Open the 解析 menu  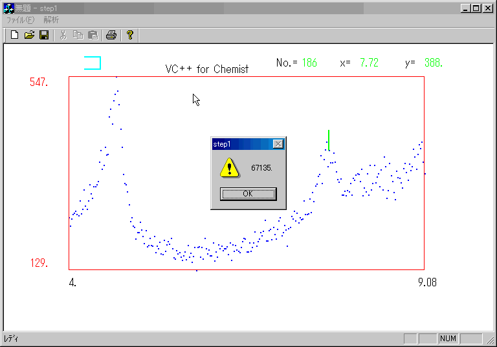tap(51, 20)
